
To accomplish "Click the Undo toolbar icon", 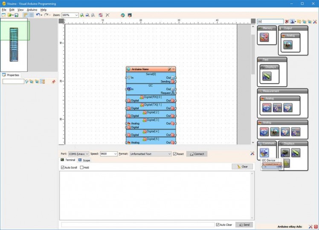I will pos(38,15).
